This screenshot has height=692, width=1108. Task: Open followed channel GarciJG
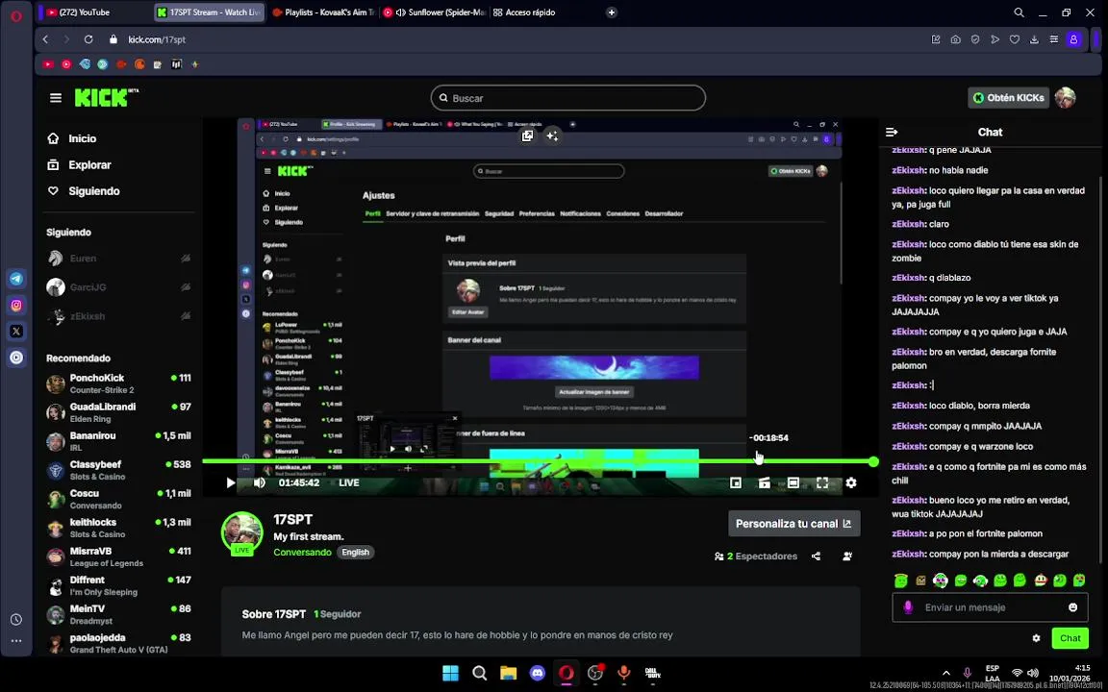(x=118, y=287)
